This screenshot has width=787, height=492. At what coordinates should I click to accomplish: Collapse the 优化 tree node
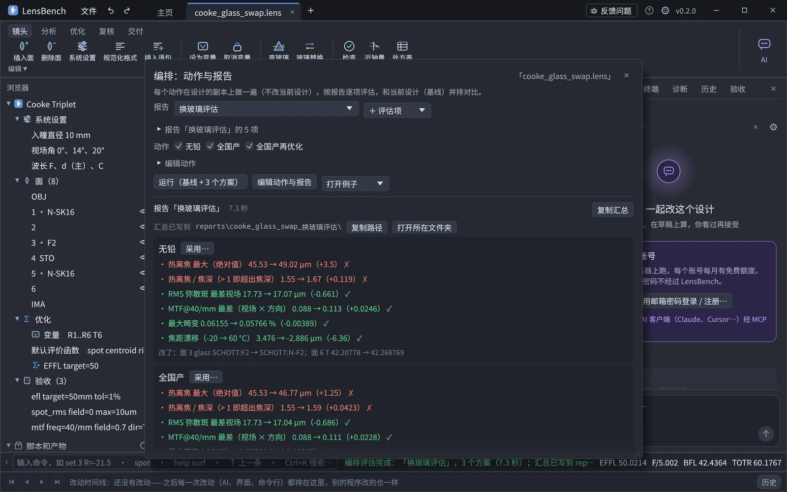(17, 319)
